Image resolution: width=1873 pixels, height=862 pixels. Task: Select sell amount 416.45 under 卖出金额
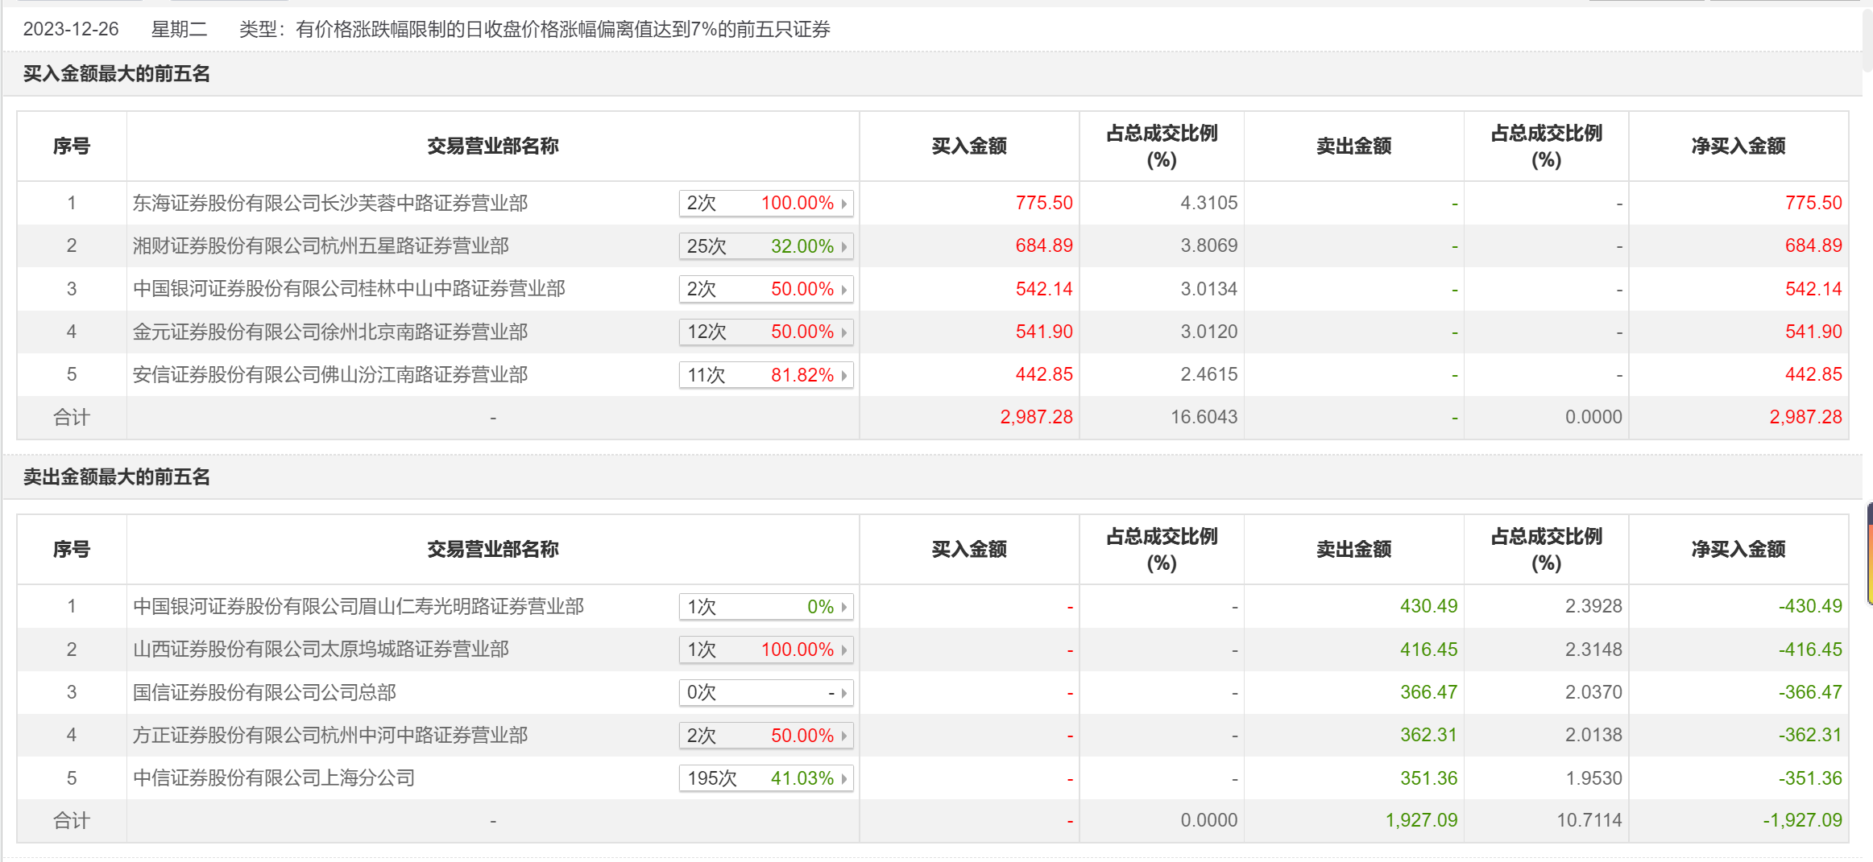point(1428,649)
